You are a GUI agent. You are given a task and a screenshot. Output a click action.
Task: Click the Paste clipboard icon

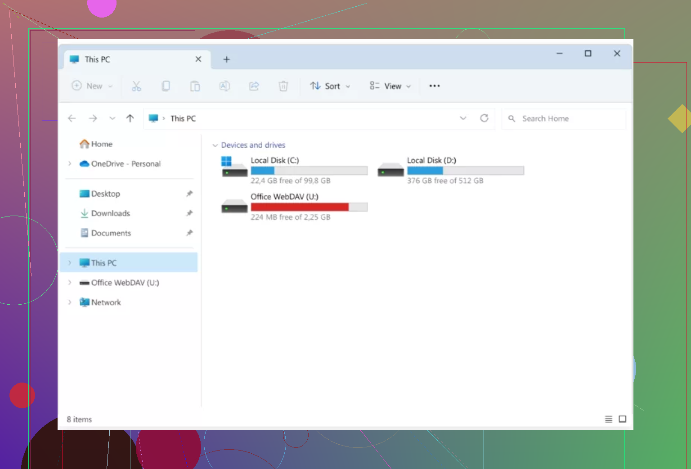tap(195, 86)
